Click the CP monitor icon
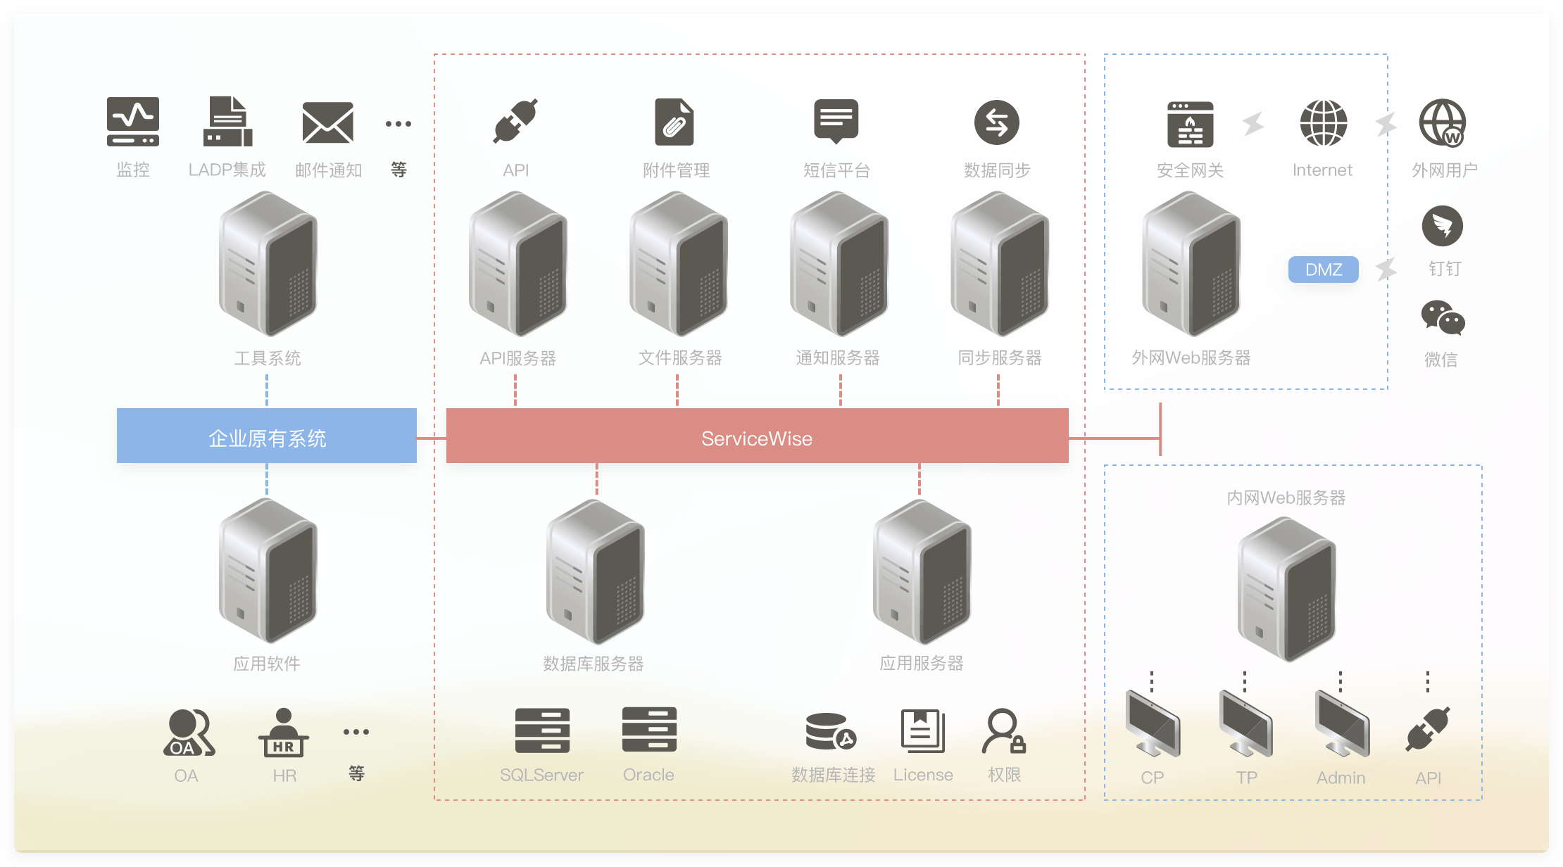Image resolution: width=1563 pixels, height=867 pixels. (x=1153, y=724)
